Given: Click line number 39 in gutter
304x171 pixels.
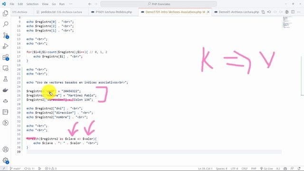Looking at the screenshot, I should tap(19, 152).
